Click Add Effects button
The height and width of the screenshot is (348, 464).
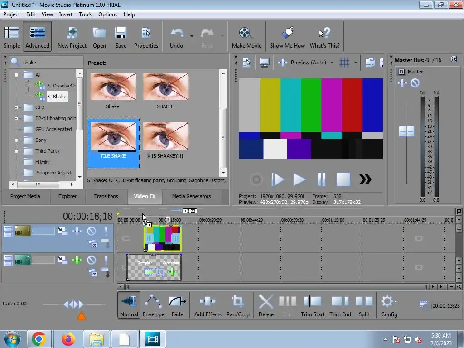point(208,305)
